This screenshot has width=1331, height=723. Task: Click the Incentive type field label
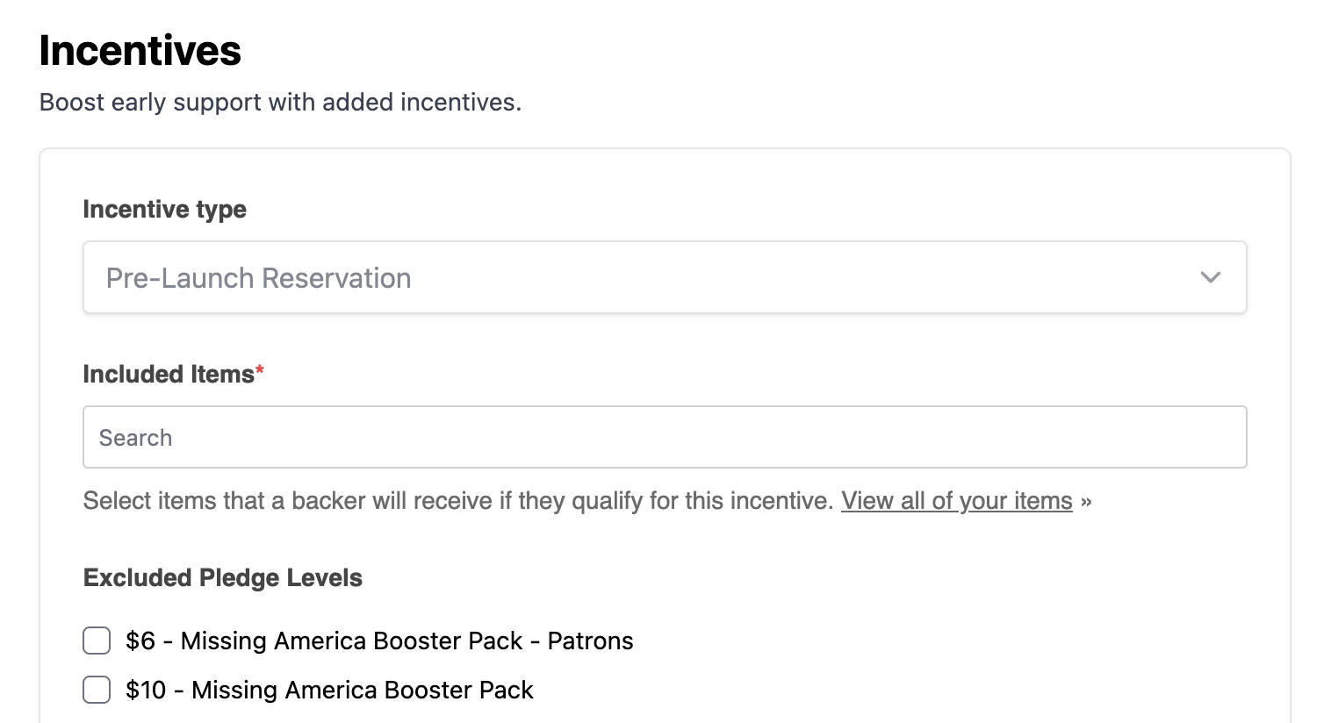165,210
